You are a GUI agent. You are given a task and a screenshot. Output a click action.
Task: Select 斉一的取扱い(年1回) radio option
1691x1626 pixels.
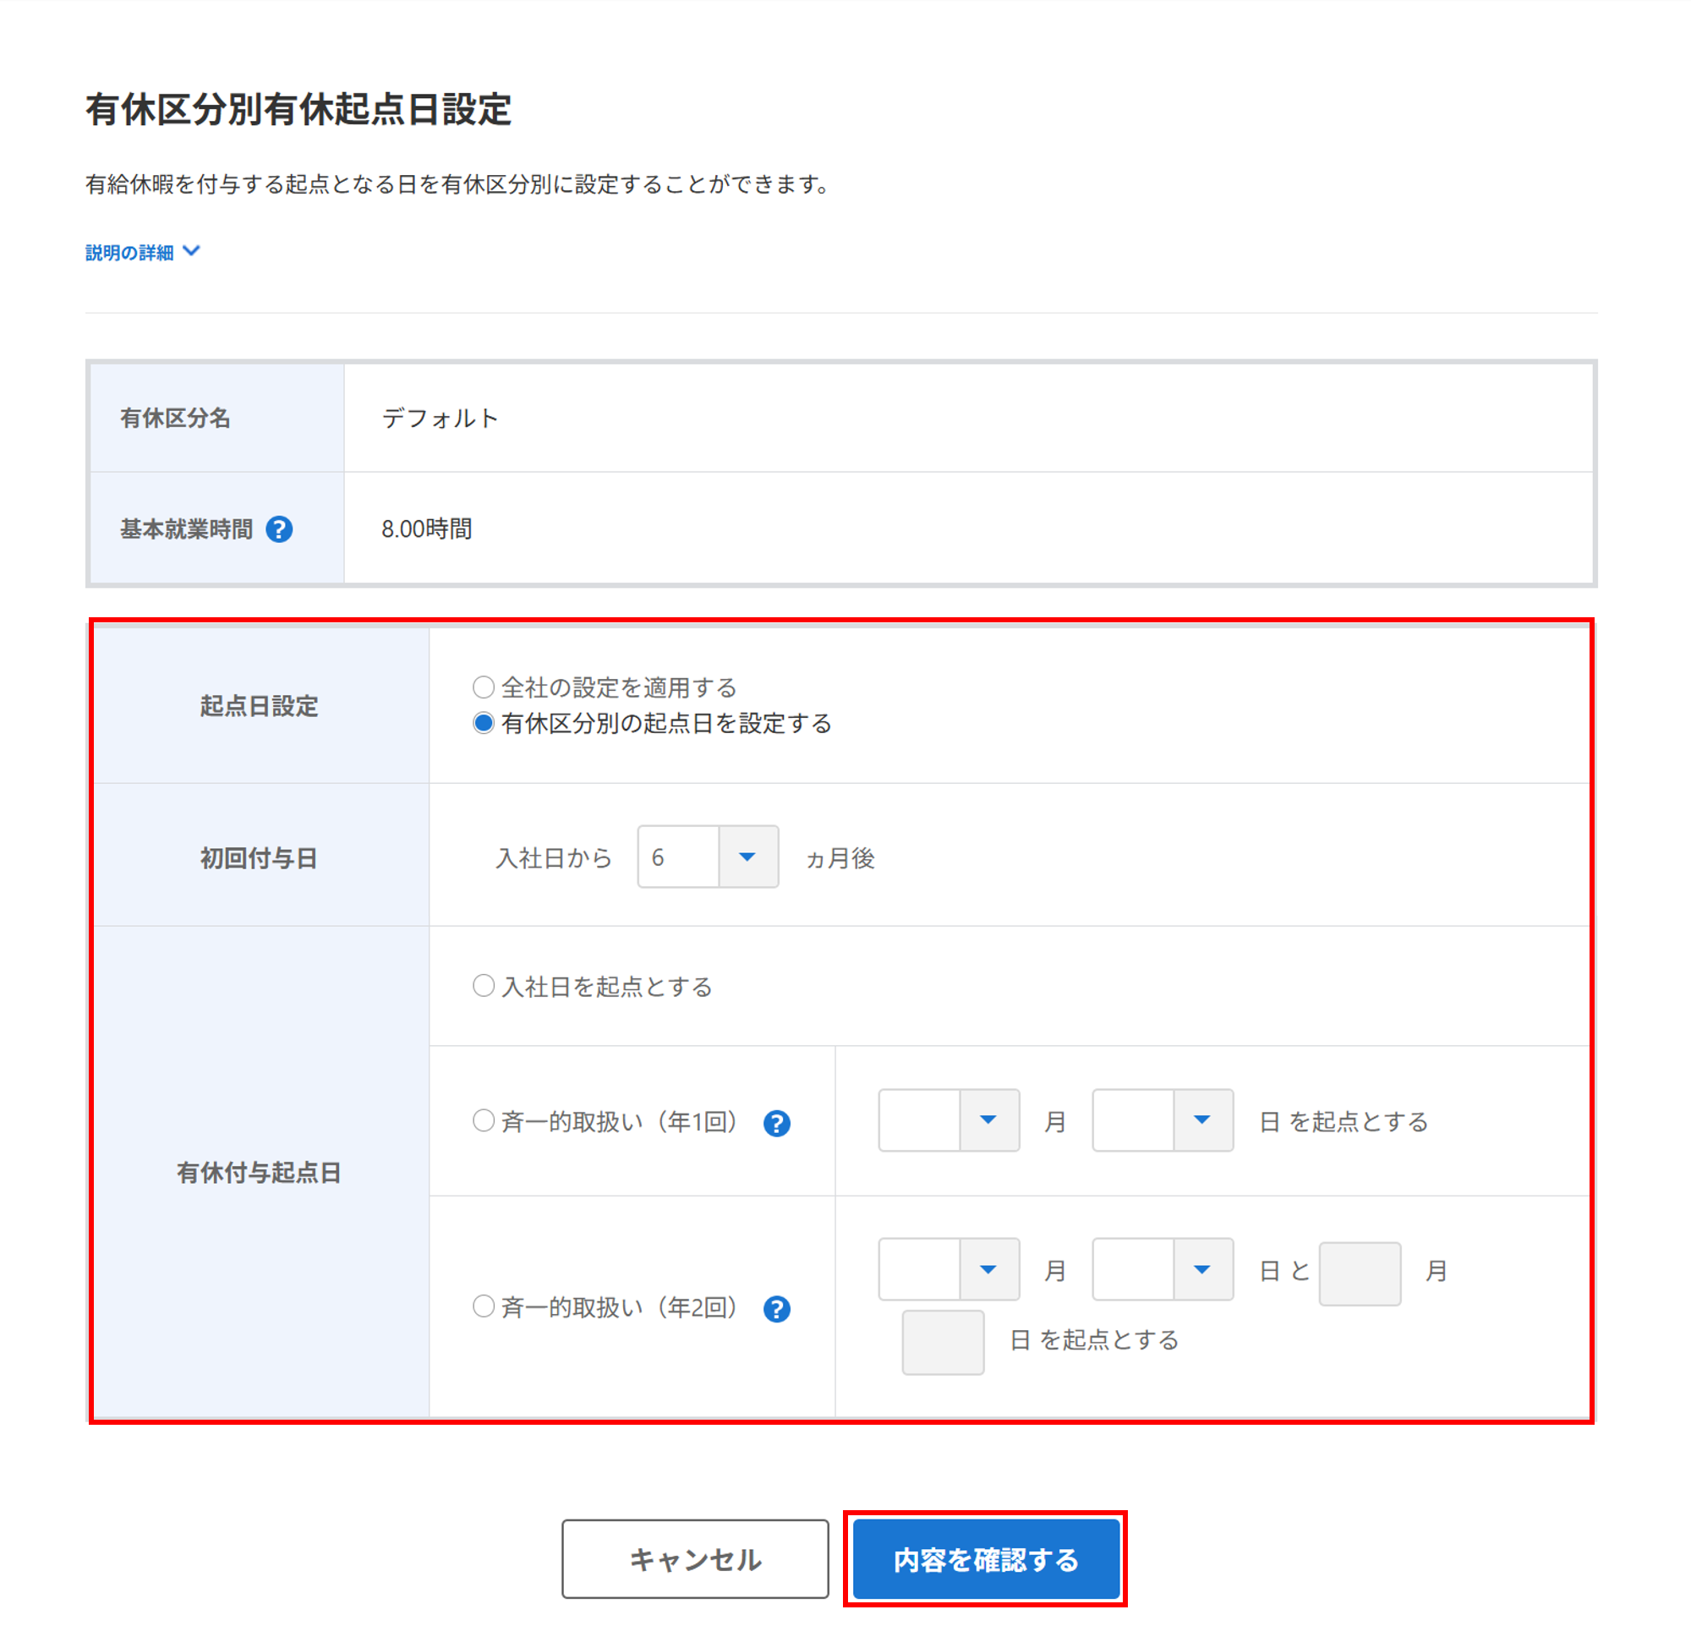483,1120
